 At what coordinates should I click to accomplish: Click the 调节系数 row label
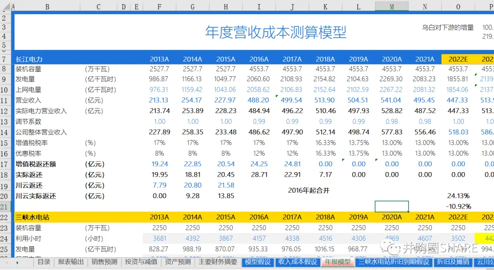point(28,122)
